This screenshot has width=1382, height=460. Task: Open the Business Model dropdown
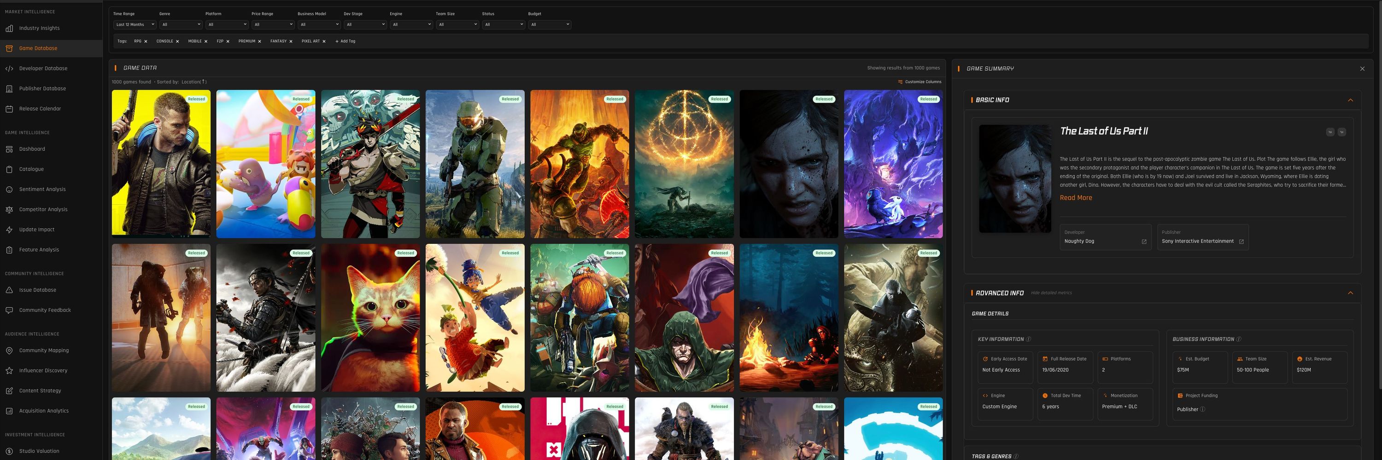pyautogui.click(x=319, y=25)
